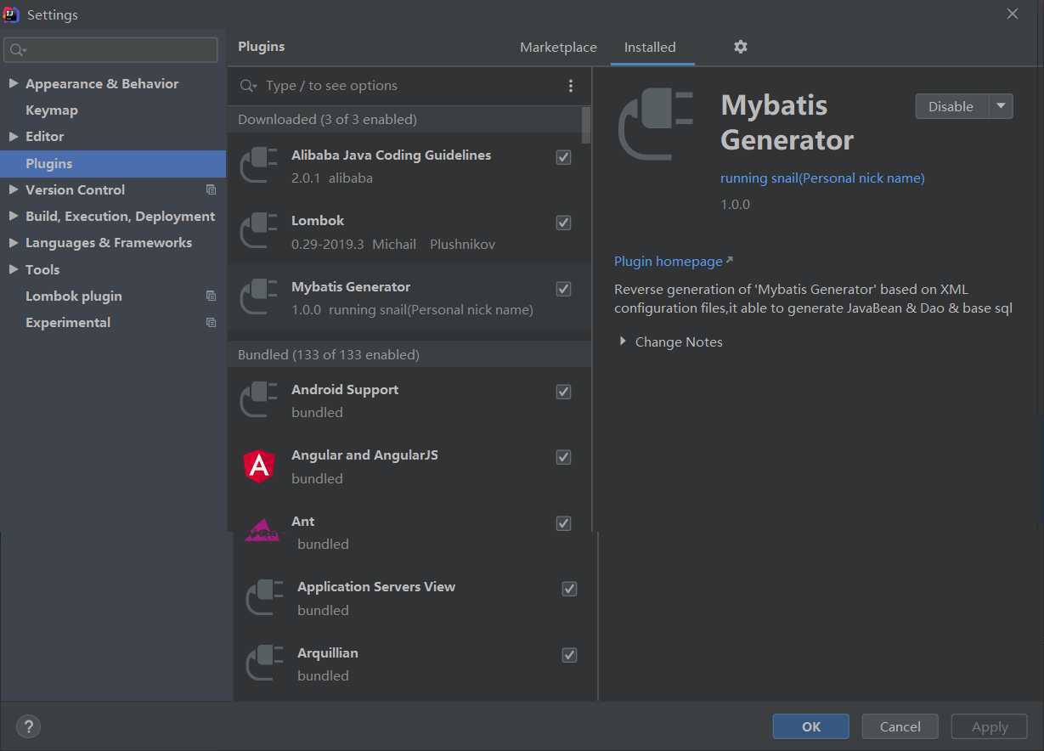The height and width of the screenshot is (751, 1044).
Task: Click the IntelliJ logo in title bar
Action: [x=11, y=14]
